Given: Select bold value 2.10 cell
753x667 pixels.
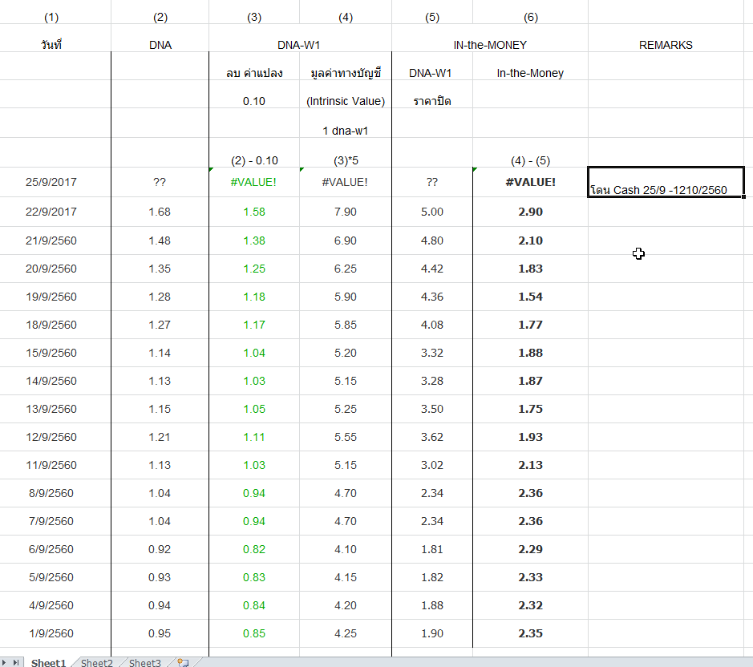Looking at the screenshot, I should (x=530, y=241).
